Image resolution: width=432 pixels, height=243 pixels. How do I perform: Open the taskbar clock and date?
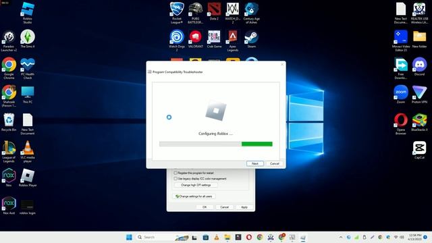coord(415,237)
